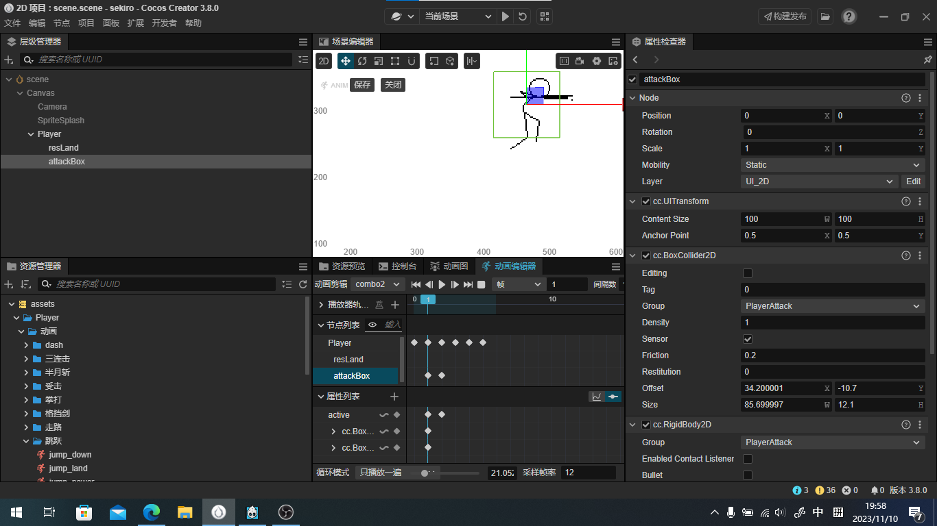Stop the animation playback
This screenshot has height=526, width=937.
[482, 284]
